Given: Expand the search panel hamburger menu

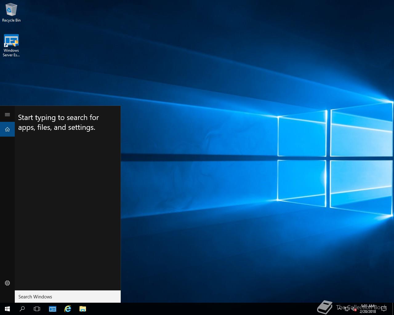Looking at the screenshot, I should point(7,114).
